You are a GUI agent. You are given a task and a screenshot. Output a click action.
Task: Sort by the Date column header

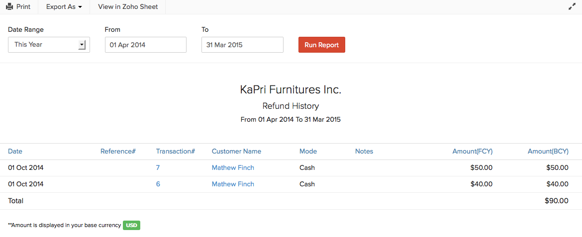point(15,152)
